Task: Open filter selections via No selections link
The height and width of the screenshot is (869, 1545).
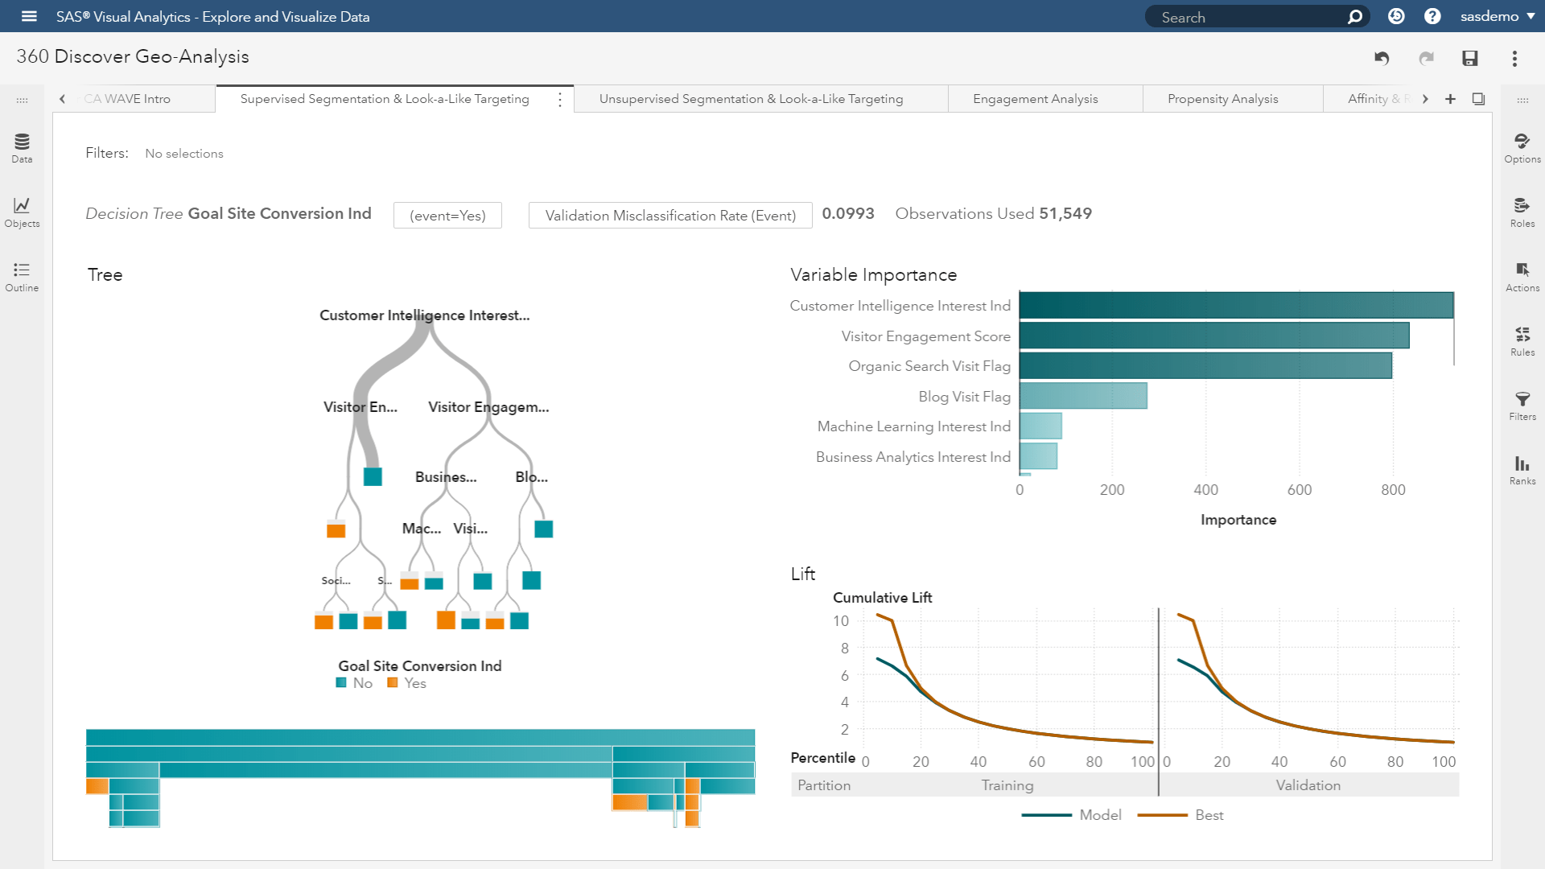Action: 184,153
